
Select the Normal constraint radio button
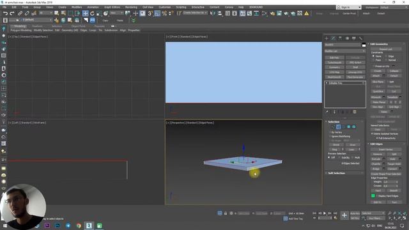tap(386, 60)
